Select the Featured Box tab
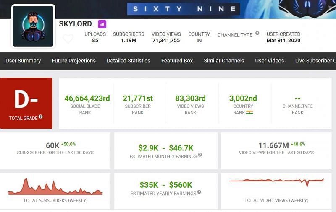 [x=177, y=61]
